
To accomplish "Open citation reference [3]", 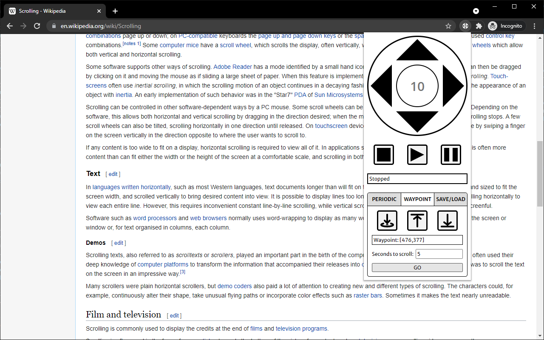I will [182, 272].
